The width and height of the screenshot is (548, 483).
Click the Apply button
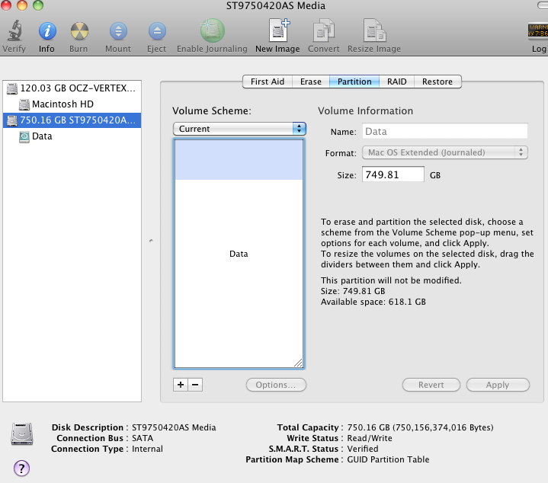click(498, 385)
